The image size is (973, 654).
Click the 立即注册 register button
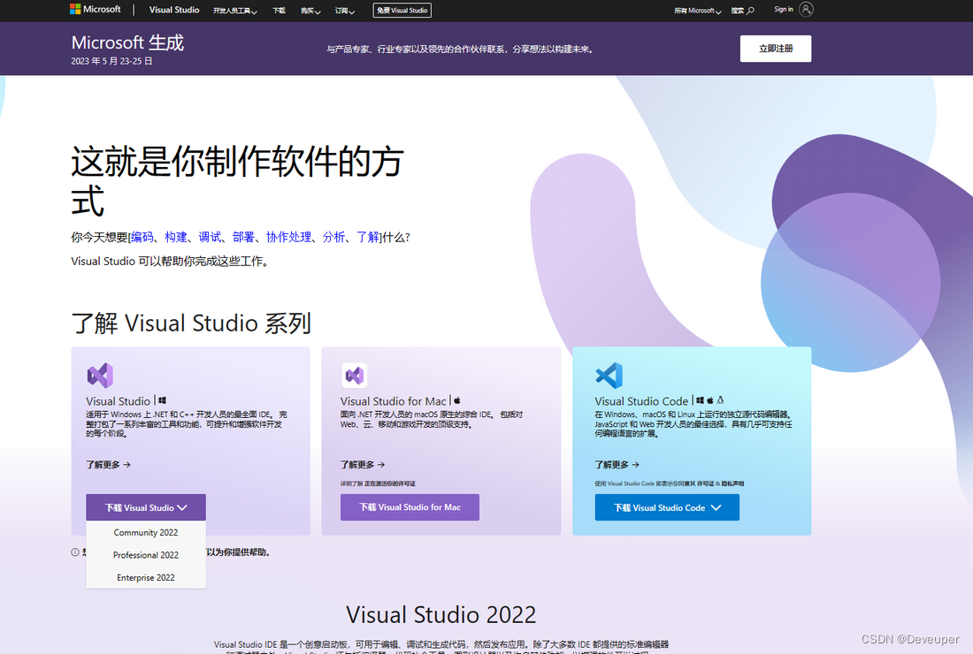[776, 49]
